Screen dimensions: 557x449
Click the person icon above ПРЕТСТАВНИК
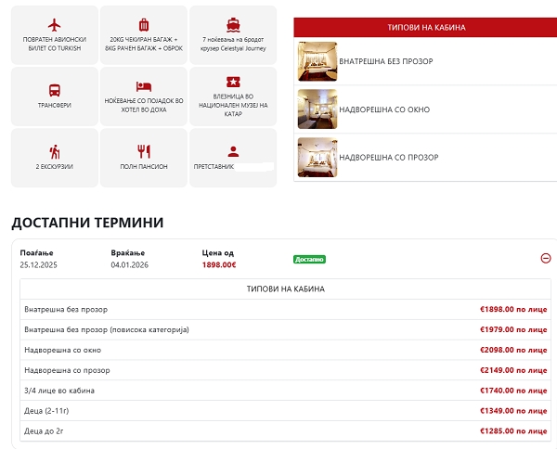click(233, 151)
